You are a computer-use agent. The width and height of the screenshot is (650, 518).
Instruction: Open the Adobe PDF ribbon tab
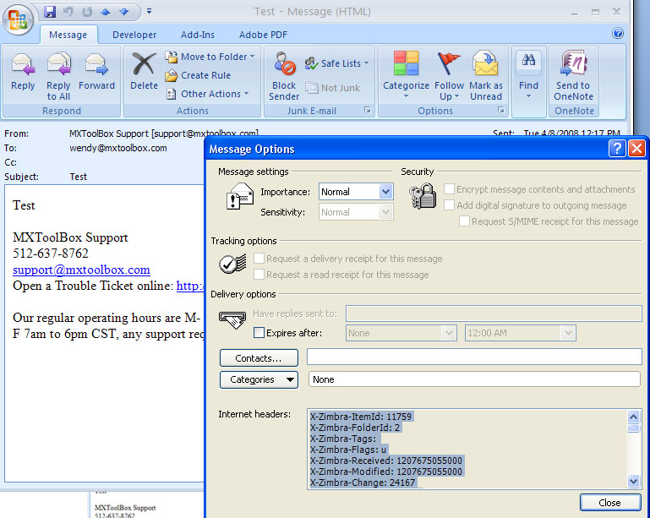(263, 35)
